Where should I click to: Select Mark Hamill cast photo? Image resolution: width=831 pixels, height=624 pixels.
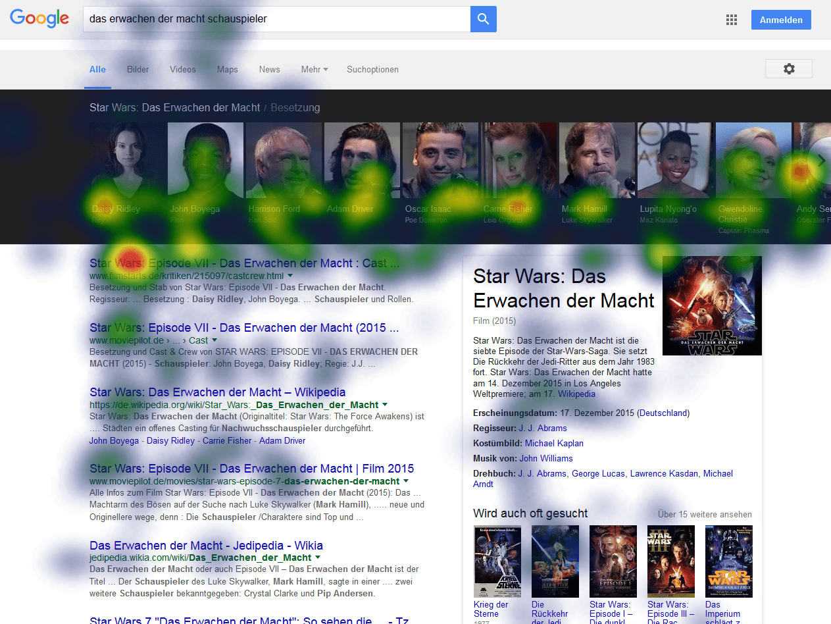[x=597, y=160]
